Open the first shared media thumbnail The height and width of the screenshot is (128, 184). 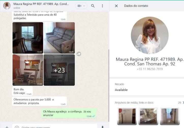(127, 116)
